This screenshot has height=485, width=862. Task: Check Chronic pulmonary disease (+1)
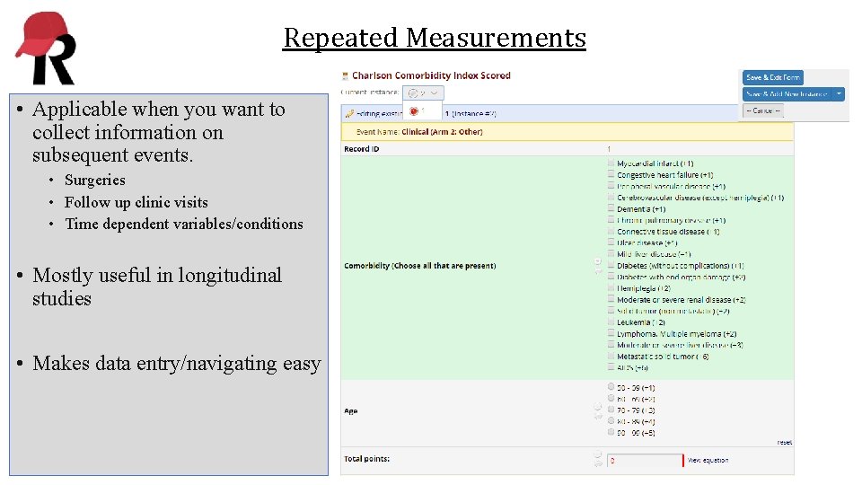[x=611, y=220]
